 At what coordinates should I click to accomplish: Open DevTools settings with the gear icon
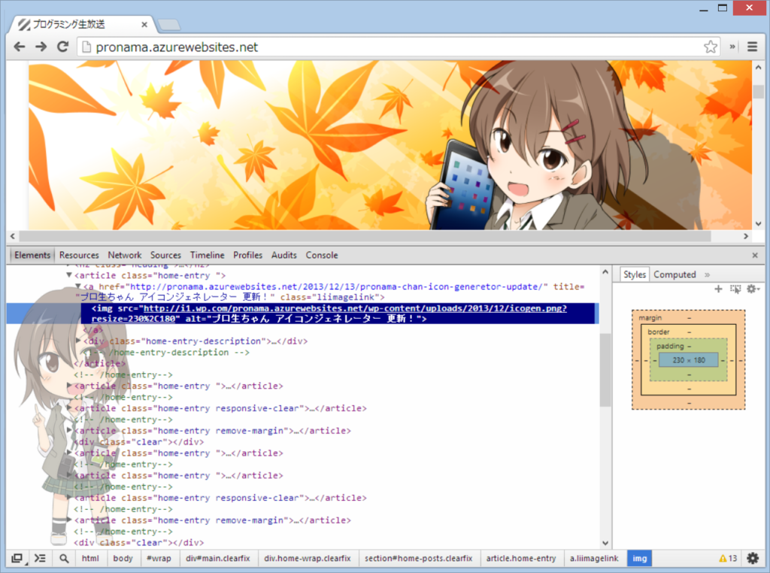click(752, 558)
